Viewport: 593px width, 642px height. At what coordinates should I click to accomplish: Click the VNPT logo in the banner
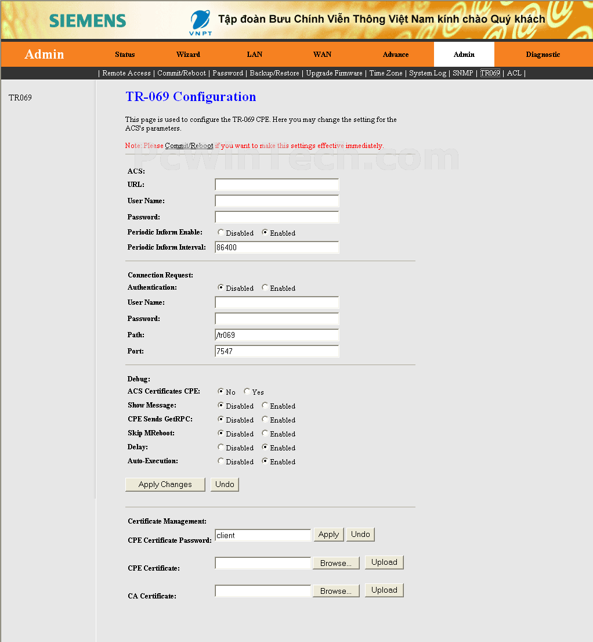200,23
